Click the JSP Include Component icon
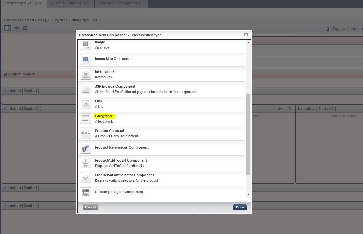 (85, 89)
